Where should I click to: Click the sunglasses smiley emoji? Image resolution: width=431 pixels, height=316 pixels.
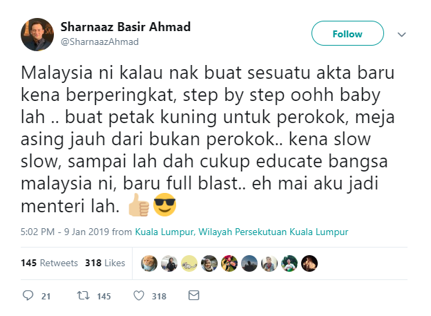point(164,205)
